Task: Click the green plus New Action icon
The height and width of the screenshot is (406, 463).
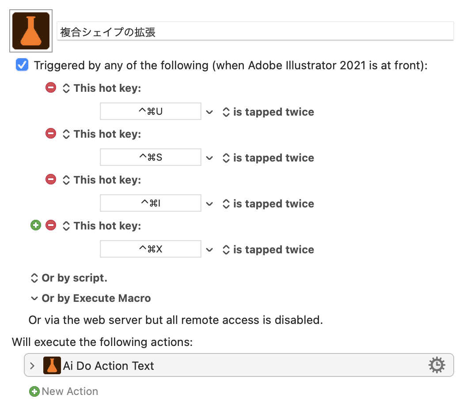Action: [34, 391]
